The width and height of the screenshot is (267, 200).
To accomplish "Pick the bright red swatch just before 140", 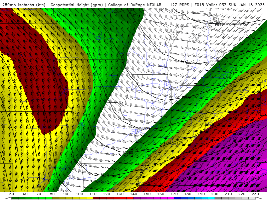I will click(x=130, y=198).
